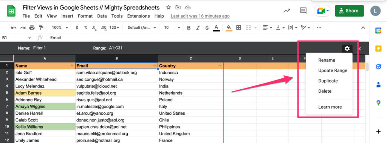Open the Help menu

coord(159,16)
